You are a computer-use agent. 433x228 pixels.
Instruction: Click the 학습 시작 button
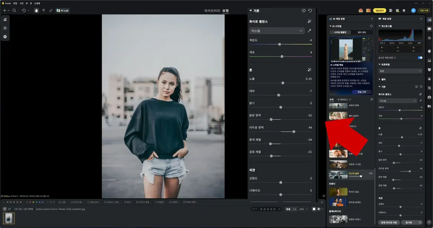coord(361,92)
